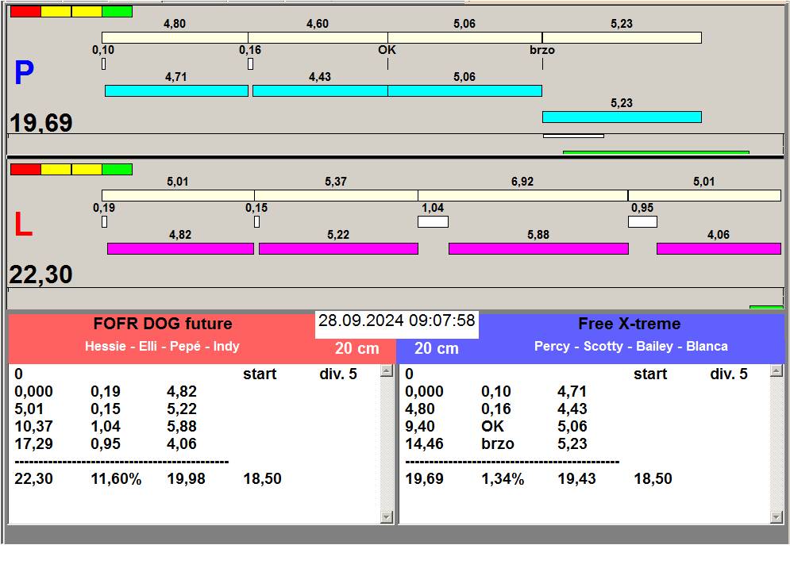Click the green start light in lane L
Screen dimensions: 790x568
coord(118,169)
